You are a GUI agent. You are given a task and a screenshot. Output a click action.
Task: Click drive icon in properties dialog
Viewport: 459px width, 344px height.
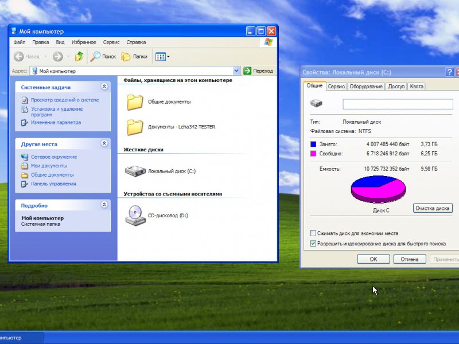coord(316,103)
